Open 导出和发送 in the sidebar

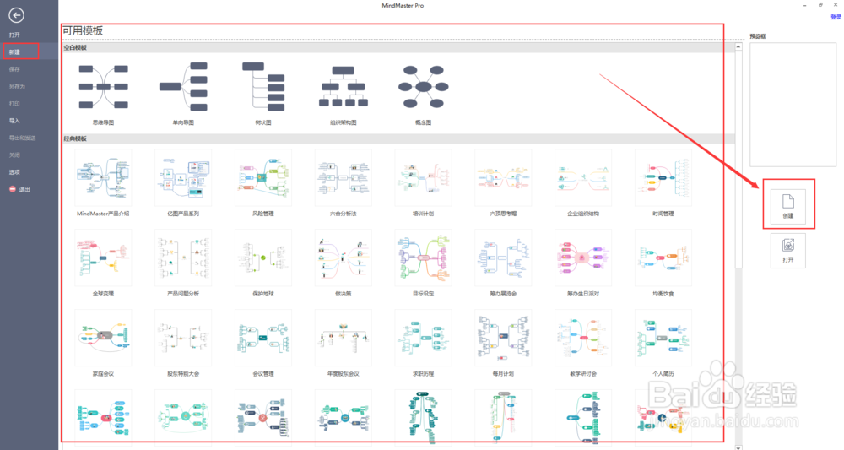(22, 138)
